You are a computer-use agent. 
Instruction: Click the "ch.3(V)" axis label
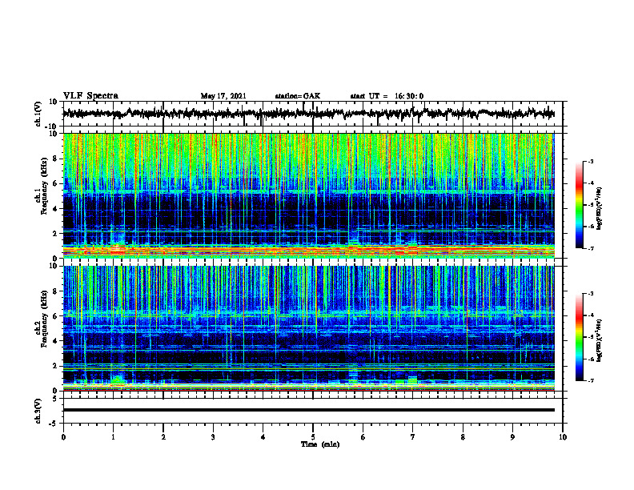38,411
